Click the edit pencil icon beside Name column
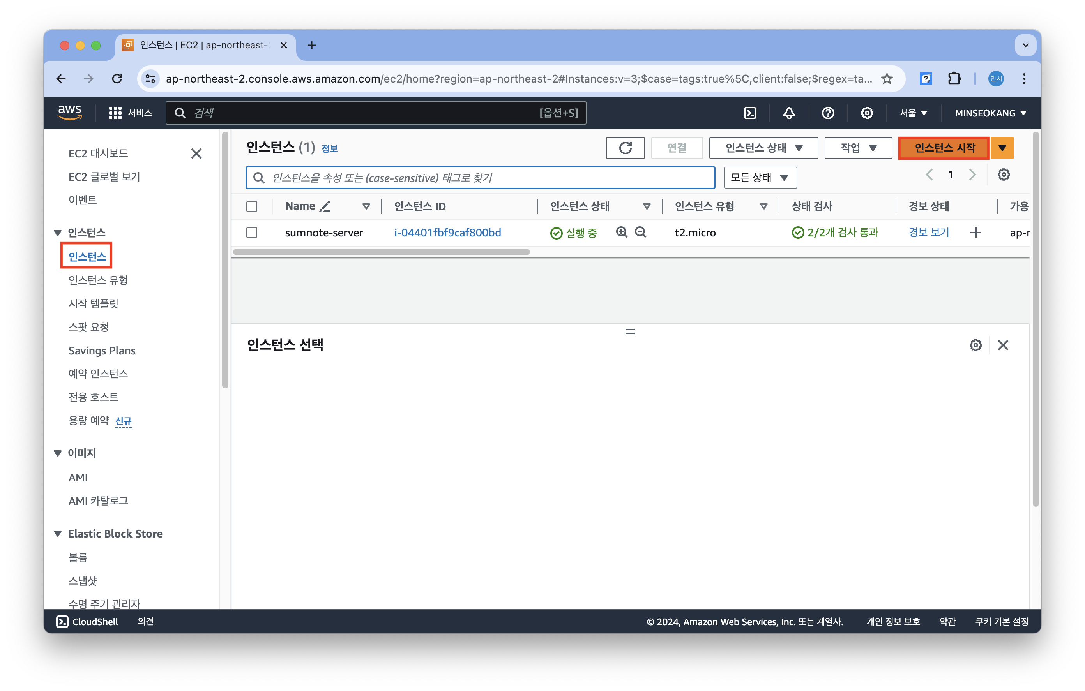Image resolution: width=1085 pixels, height=691 pixels. [325, 206]
